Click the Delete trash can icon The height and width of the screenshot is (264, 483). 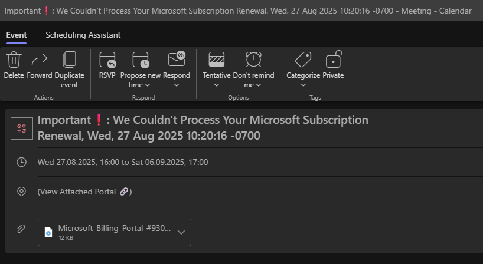point(14,60)
